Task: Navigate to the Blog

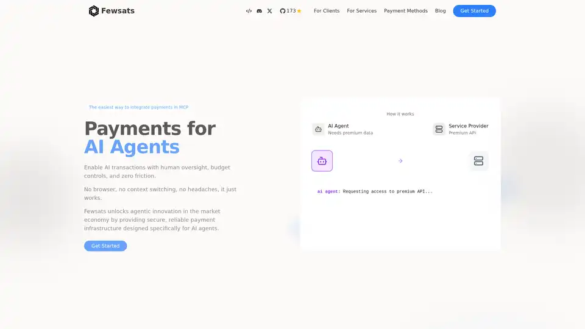Action: pos(440,11)
